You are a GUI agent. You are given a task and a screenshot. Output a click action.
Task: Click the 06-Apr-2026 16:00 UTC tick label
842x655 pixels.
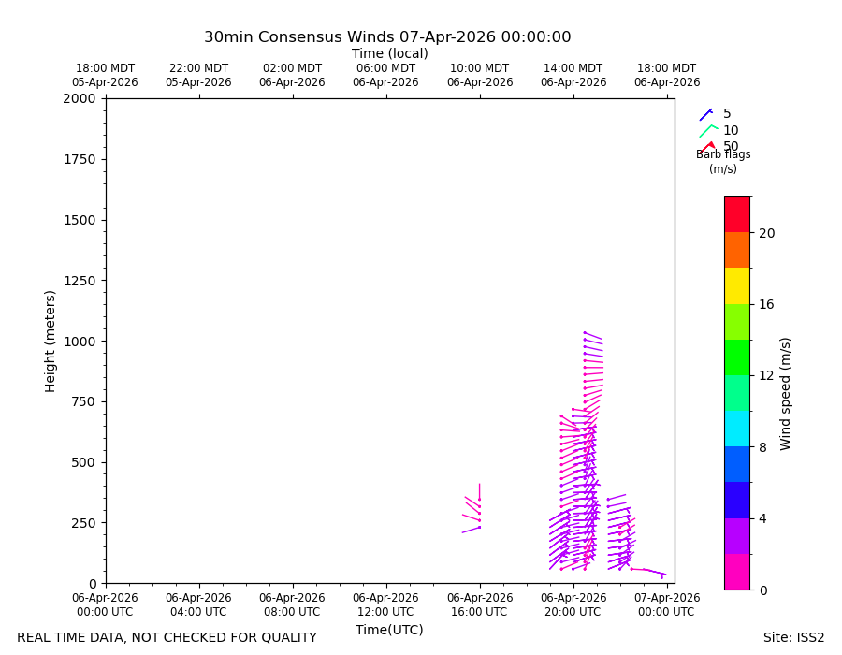point(480,604)
